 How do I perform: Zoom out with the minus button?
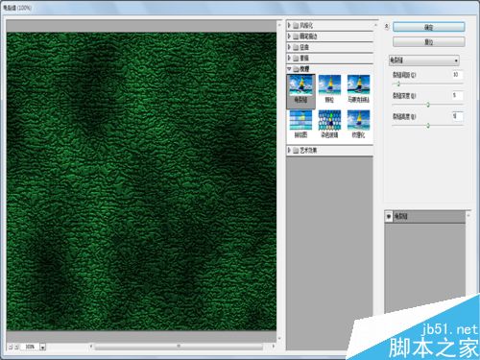11,347
